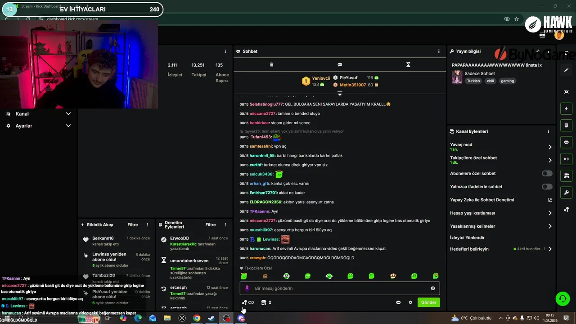Open Hesap yaşı kısıtlaması chevron

click(x=550, y=213)
